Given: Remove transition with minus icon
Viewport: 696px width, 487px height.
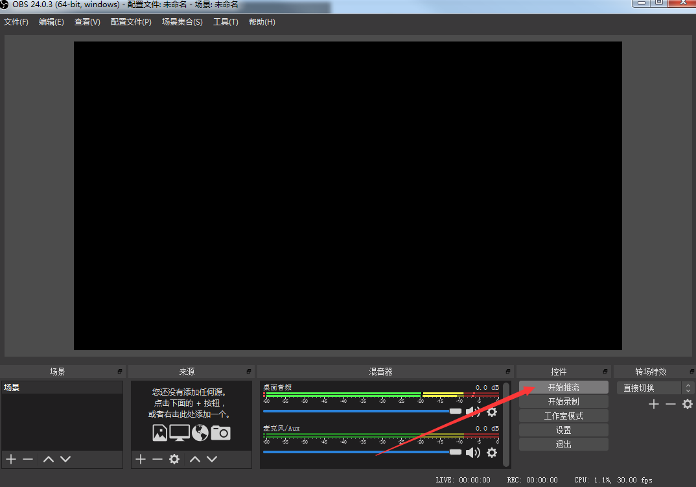Looking at the screenshot, I should 670,404.
